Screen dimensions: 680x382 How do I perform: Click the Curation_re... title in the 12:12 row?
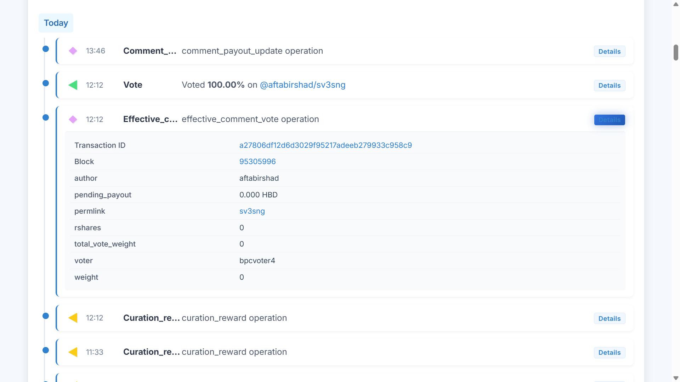152,318
